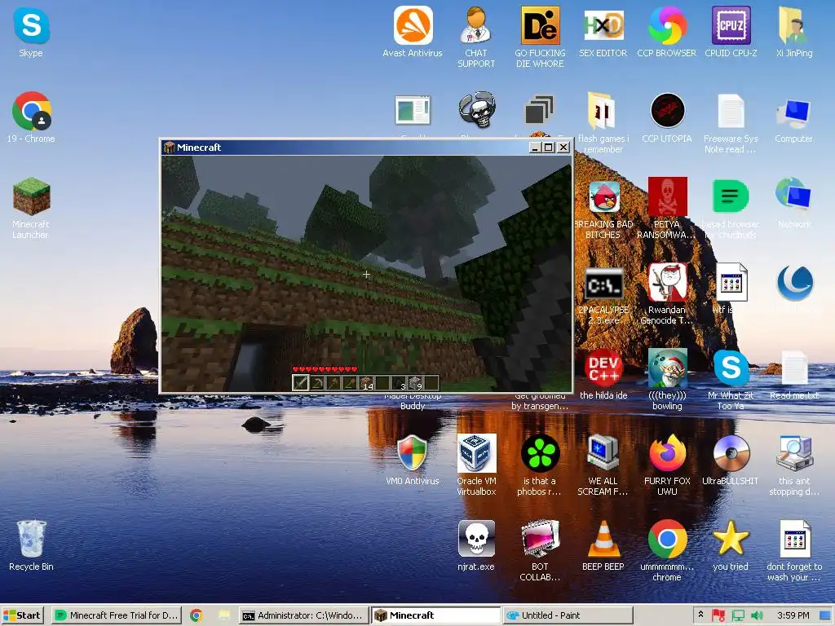Click the Start button
Image resolution: width=835 pixels, height=626 pixels.
tap(22, 615)
